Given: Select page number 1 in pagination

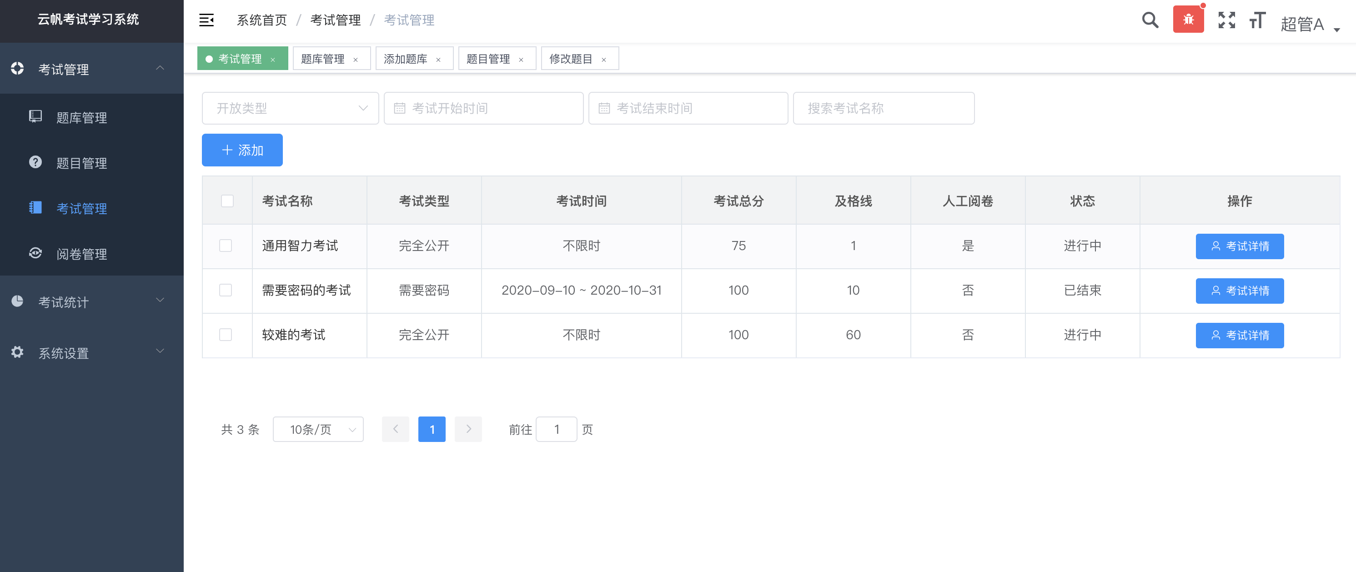Looking at the screenshot, I should click(x=432, y=429).
